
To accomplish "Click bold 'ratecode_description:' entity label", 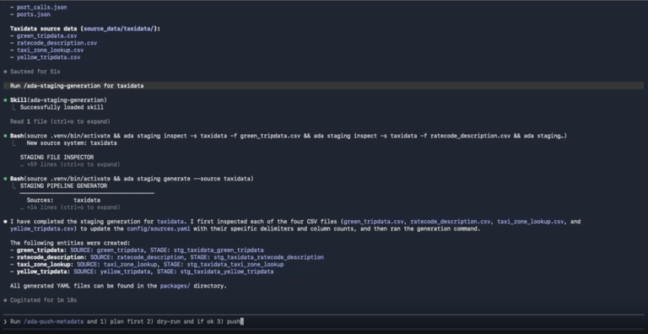I will [x=51, y=257].
